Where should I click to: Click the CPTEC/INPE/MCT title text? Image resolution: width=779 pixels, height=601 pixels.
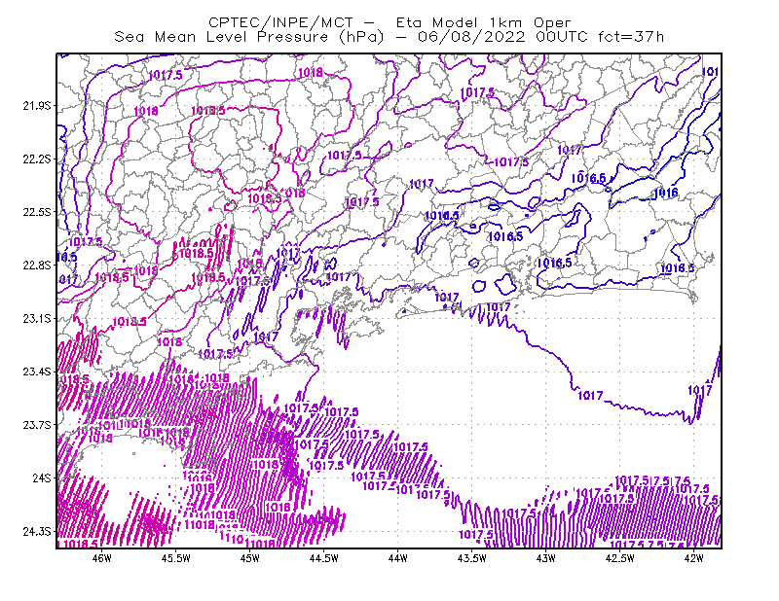[280, 22]
